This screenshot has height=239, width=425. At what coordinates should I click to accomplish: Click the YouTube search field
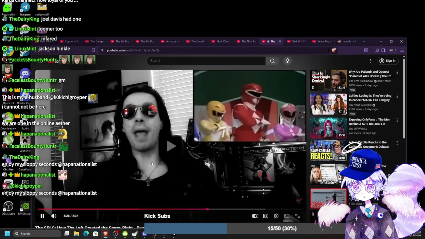206,61
